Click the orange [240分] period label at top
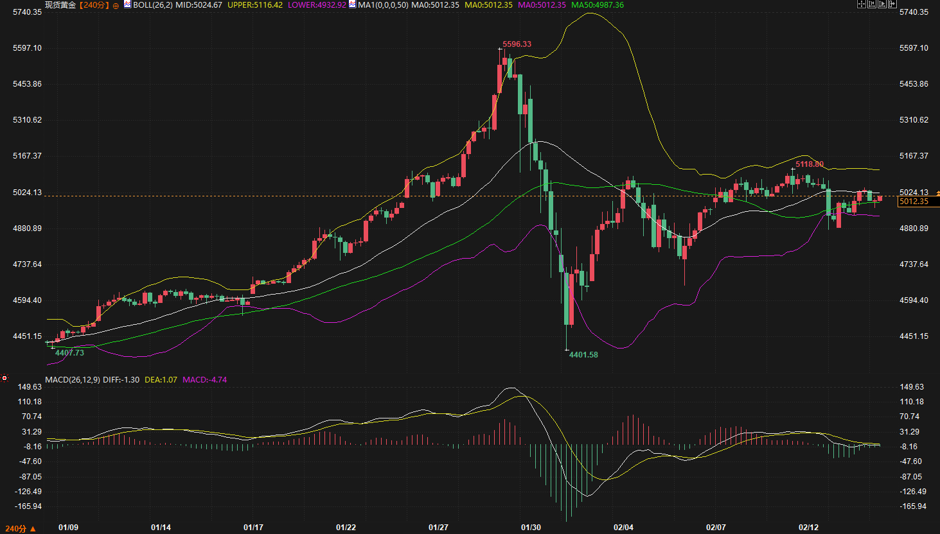The height and width of the screenshot is (534, 940). tap(94, 4)
